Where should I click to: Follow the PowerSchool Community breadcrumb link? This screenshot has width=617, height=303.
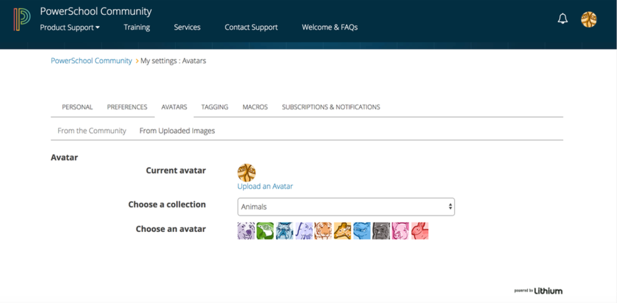pyautogui.click(x=91, y=61)
